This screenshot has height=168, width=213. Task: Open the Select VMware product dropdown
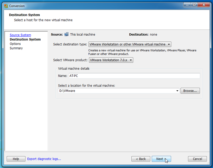coord(111,60)
